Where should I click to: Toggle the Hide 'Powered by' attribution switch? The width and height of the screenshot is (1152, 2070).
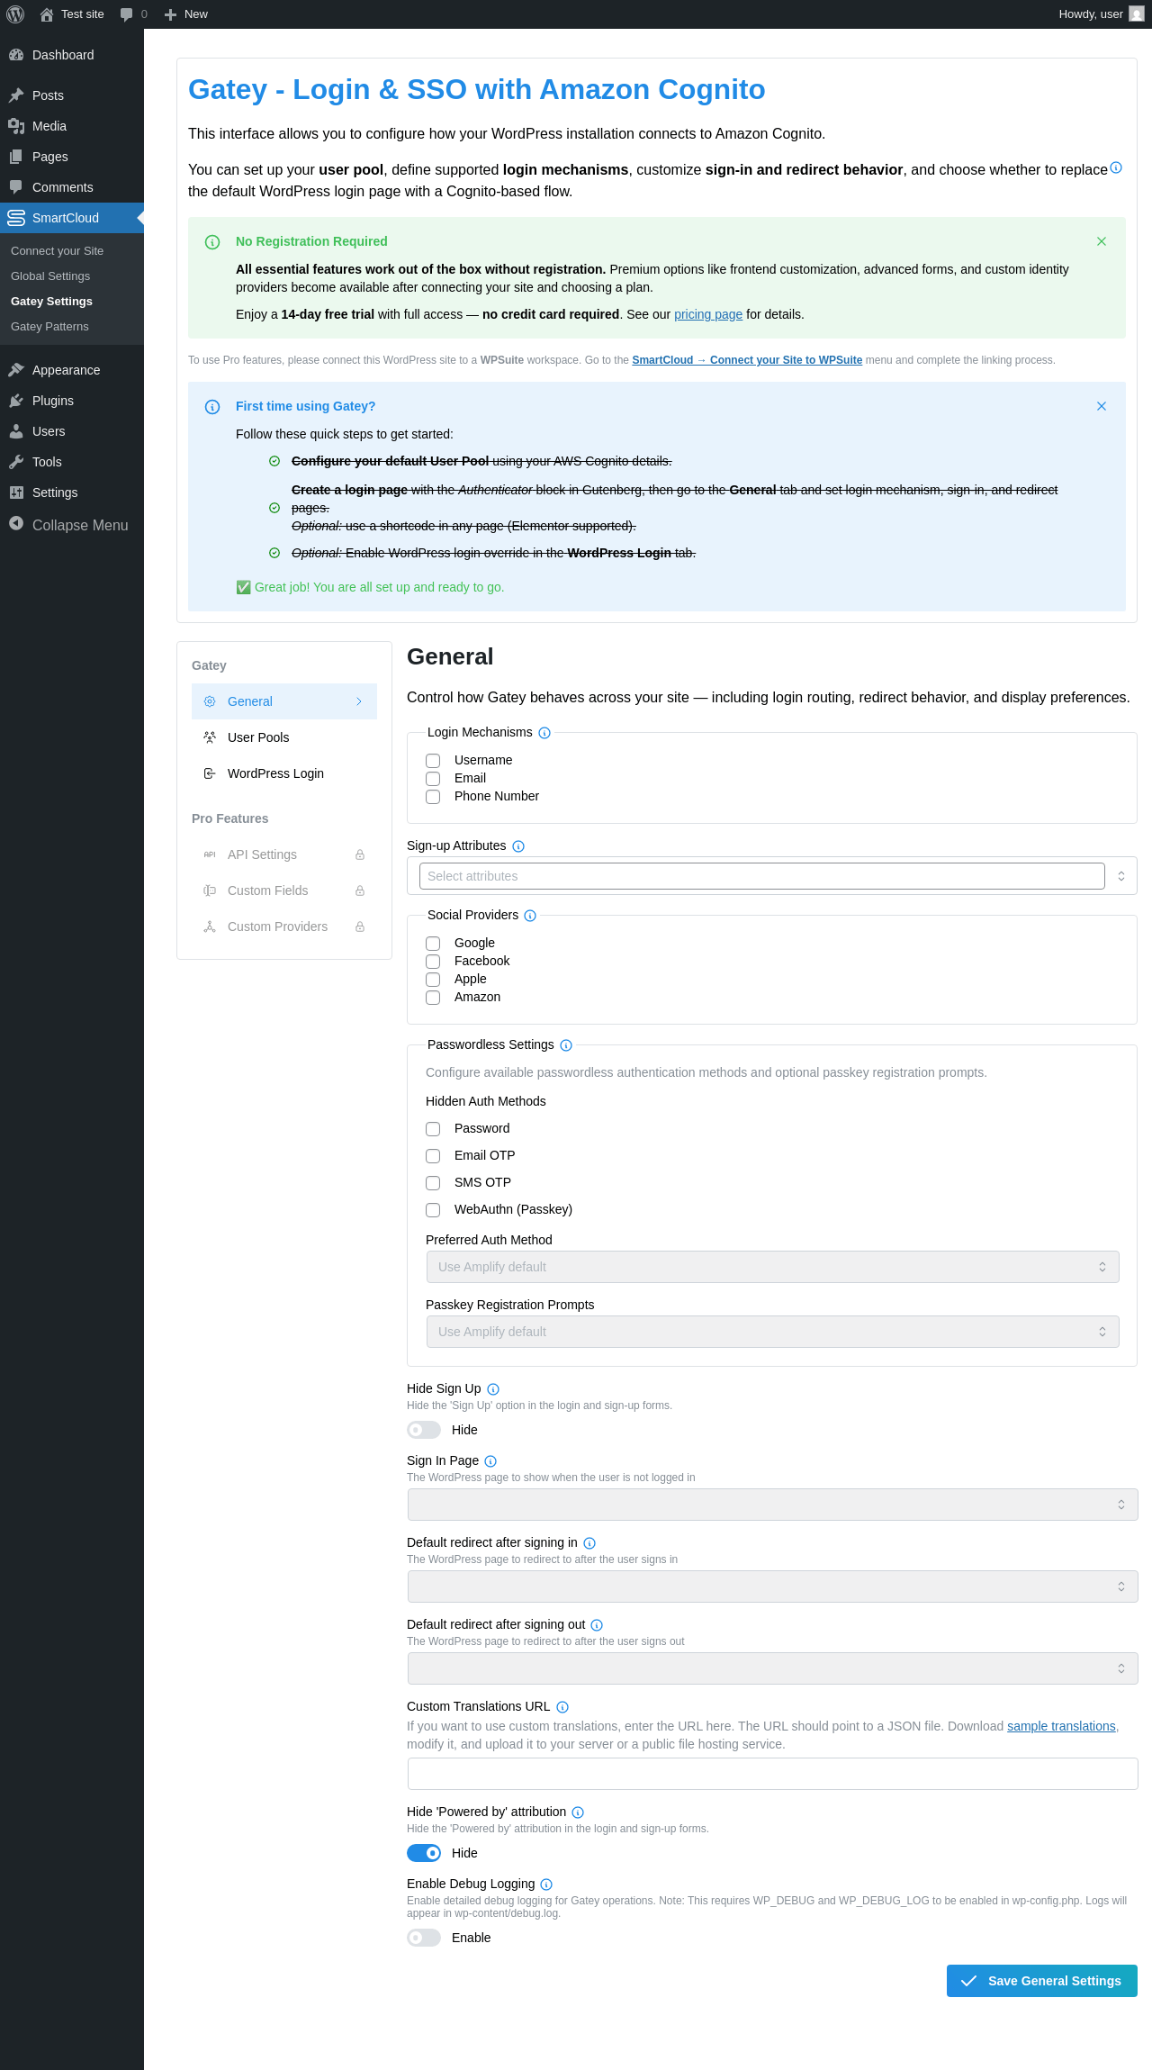point(424,1853)
